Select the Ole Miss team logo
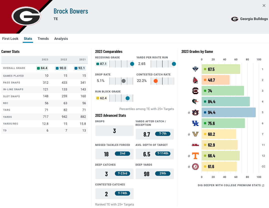269x208 pixels. coord(195,145)
